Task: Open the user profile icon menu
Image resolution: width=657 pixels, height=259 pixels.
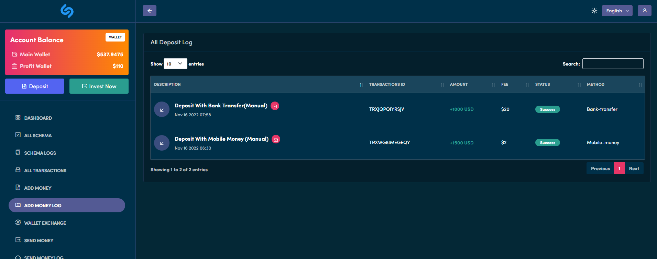Action: click(x=644, y=11)
